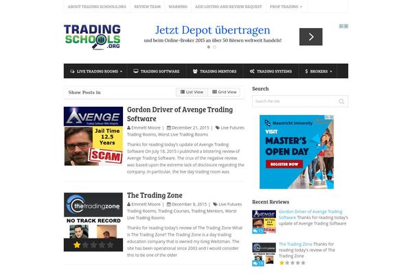Expand Live Trading Rooms menu
This screenshot has height=274, width=412.
[96, 71]
